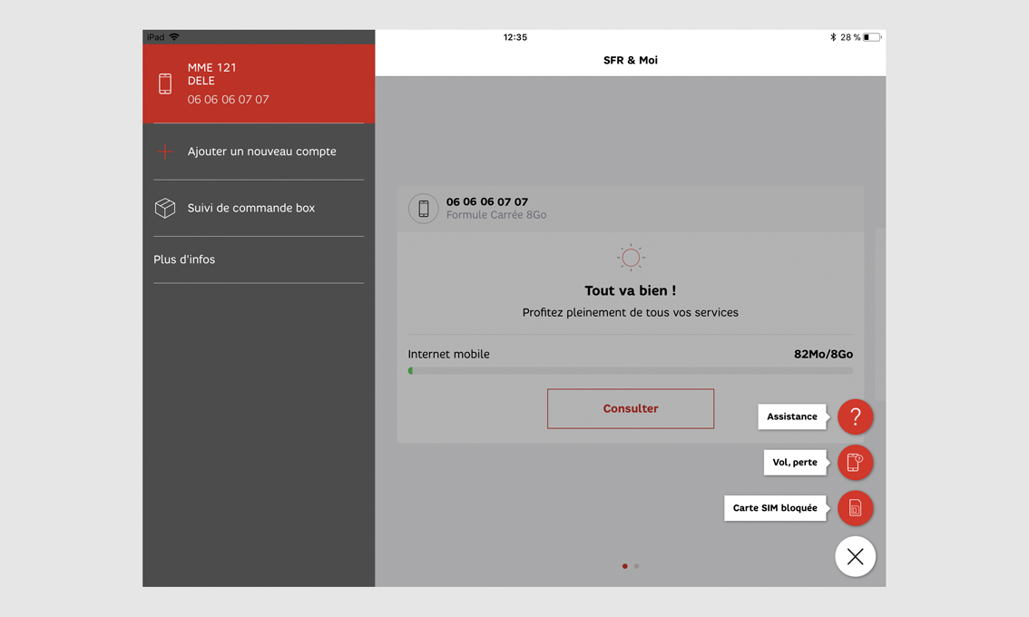The width and height of the screenshot is (1029, 617).
Task: Click the Internet mobile usage bar
Action: click(x=631, y=371)
